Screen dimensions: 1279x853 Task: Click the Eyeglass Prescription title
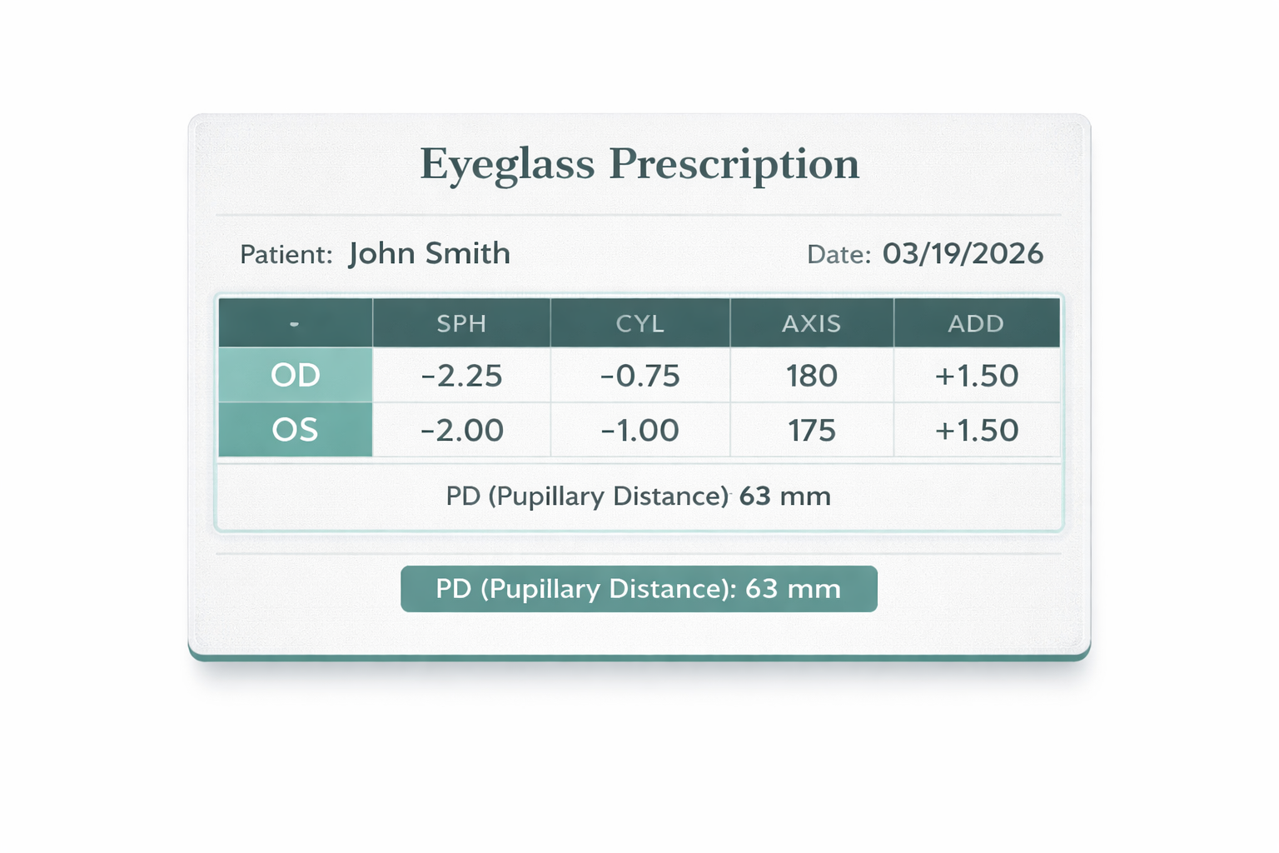pyautogui.click(x=639, y=163)
